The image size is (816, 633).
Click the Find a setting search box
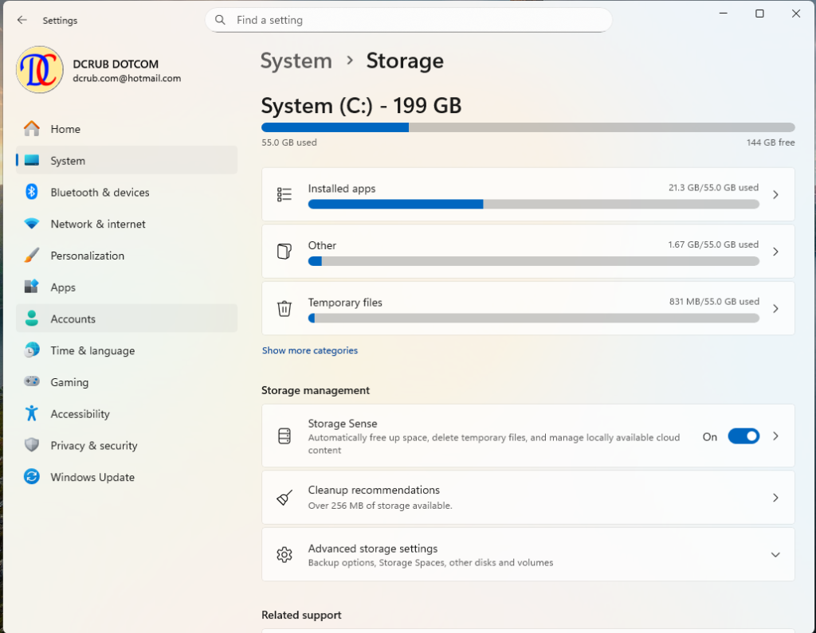point(409,20)
